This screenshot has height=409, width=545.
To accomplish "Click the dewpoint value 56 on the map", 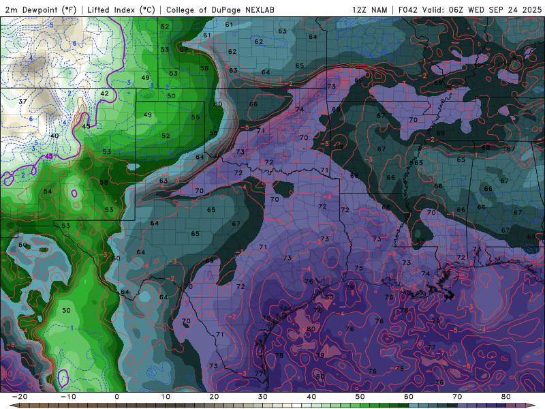I will tap(204, 68).
